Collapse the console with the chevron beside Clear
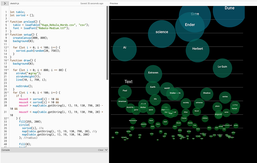Viewport: 257px width, 163px height. point(106,150)
